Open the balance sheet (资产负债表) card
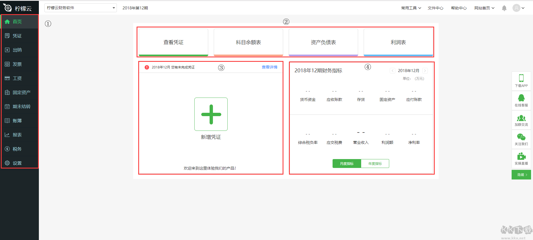 click(323, 42)
